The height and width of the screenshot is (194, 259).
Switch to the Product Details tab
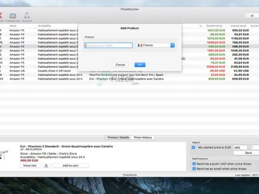[118, 138]
